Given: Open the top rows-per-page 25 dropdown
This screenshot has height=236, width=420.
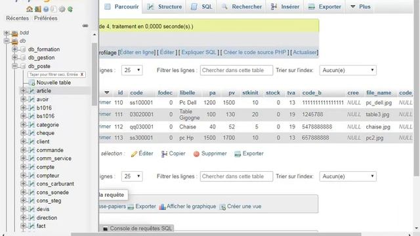Looking at the screenshot, I should [132, 70].
